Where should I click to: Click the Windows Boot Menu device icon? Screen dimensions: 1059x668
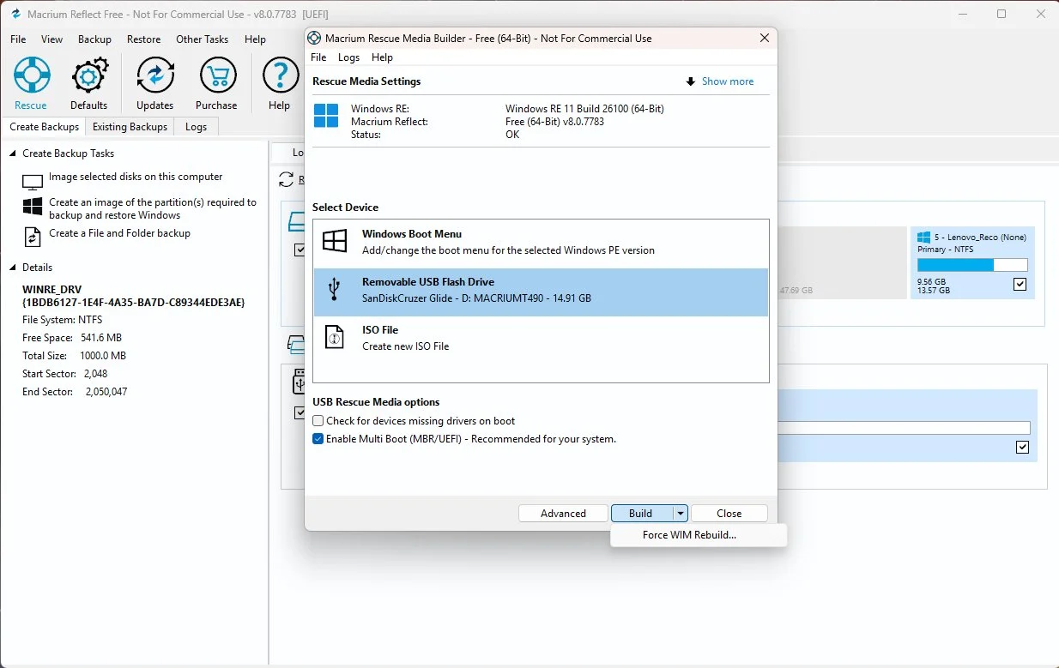tap(335, 241)
